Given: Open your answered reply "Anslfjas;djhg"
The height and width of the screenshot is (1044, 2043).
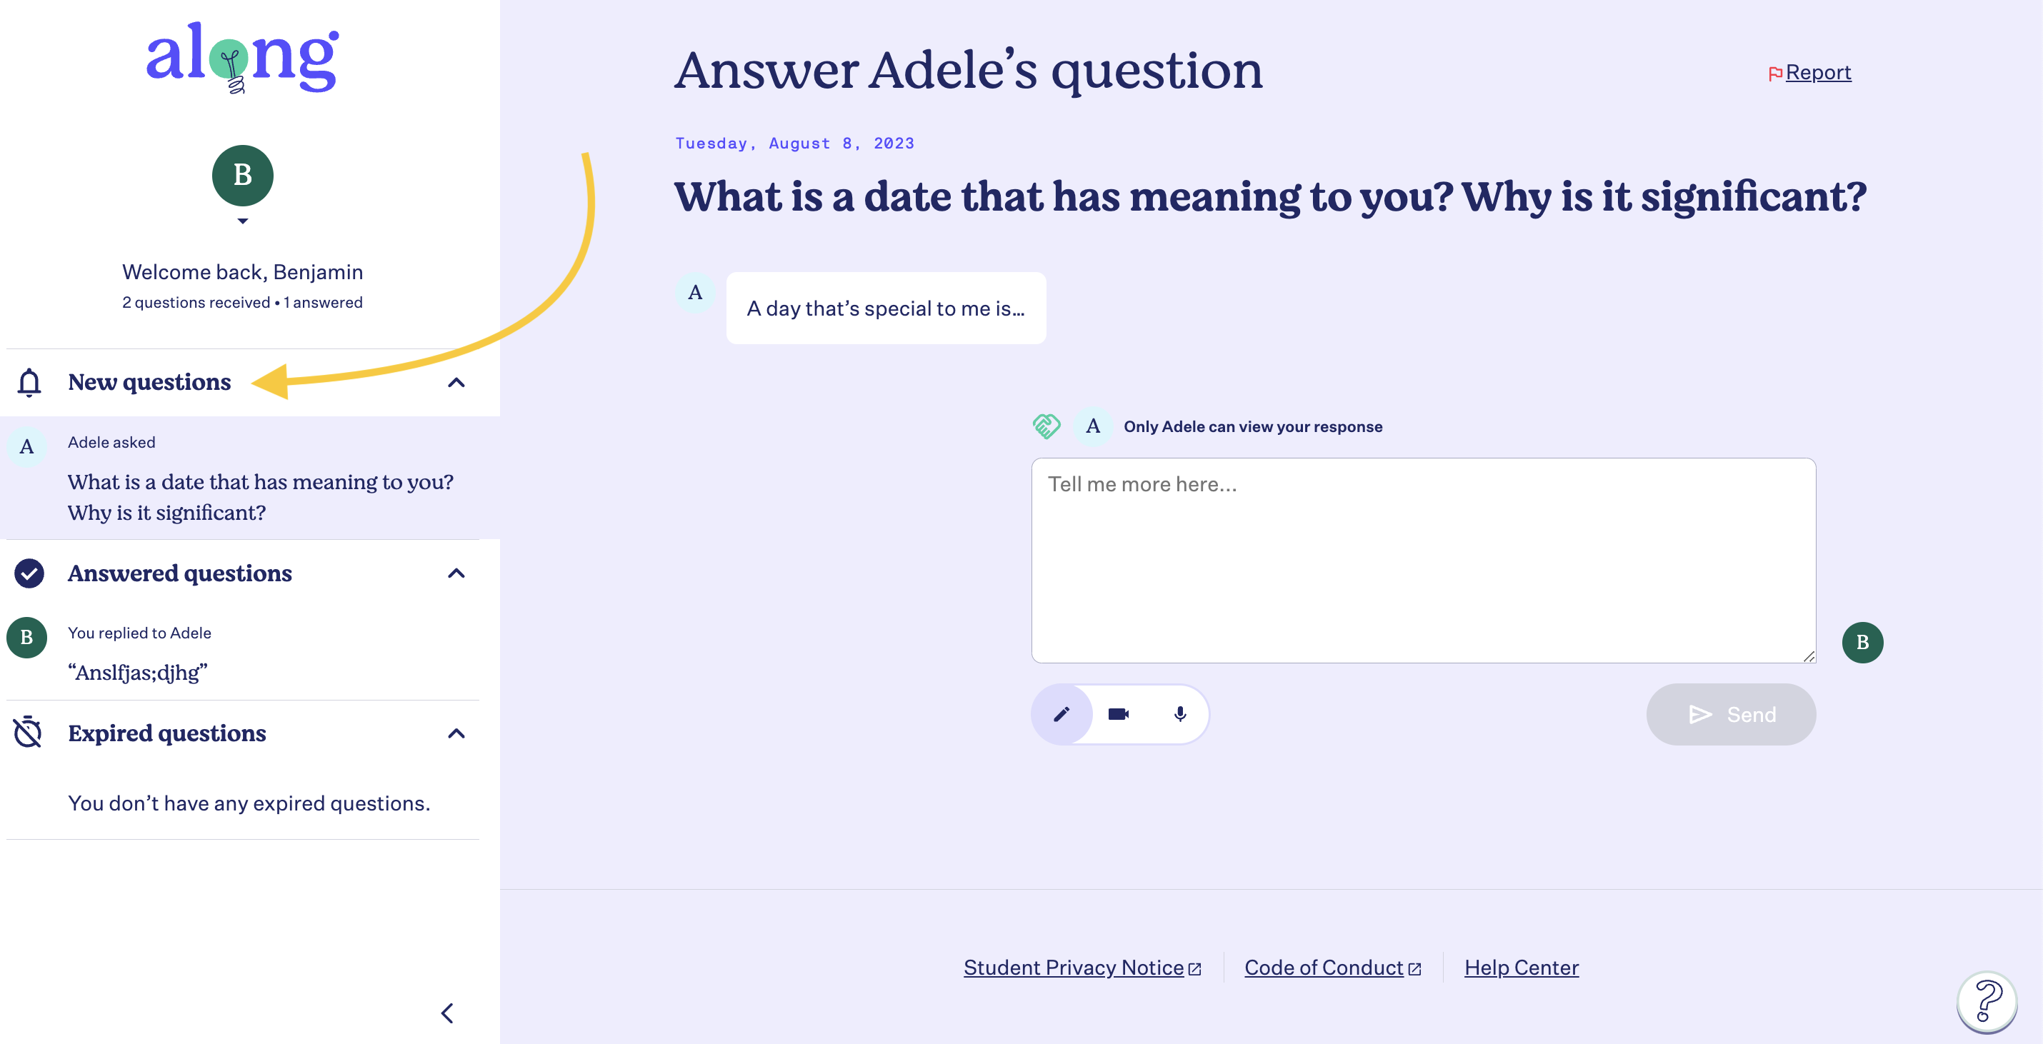Looking at the screenshot, I should pyautogui.click(x=243, y=652).
